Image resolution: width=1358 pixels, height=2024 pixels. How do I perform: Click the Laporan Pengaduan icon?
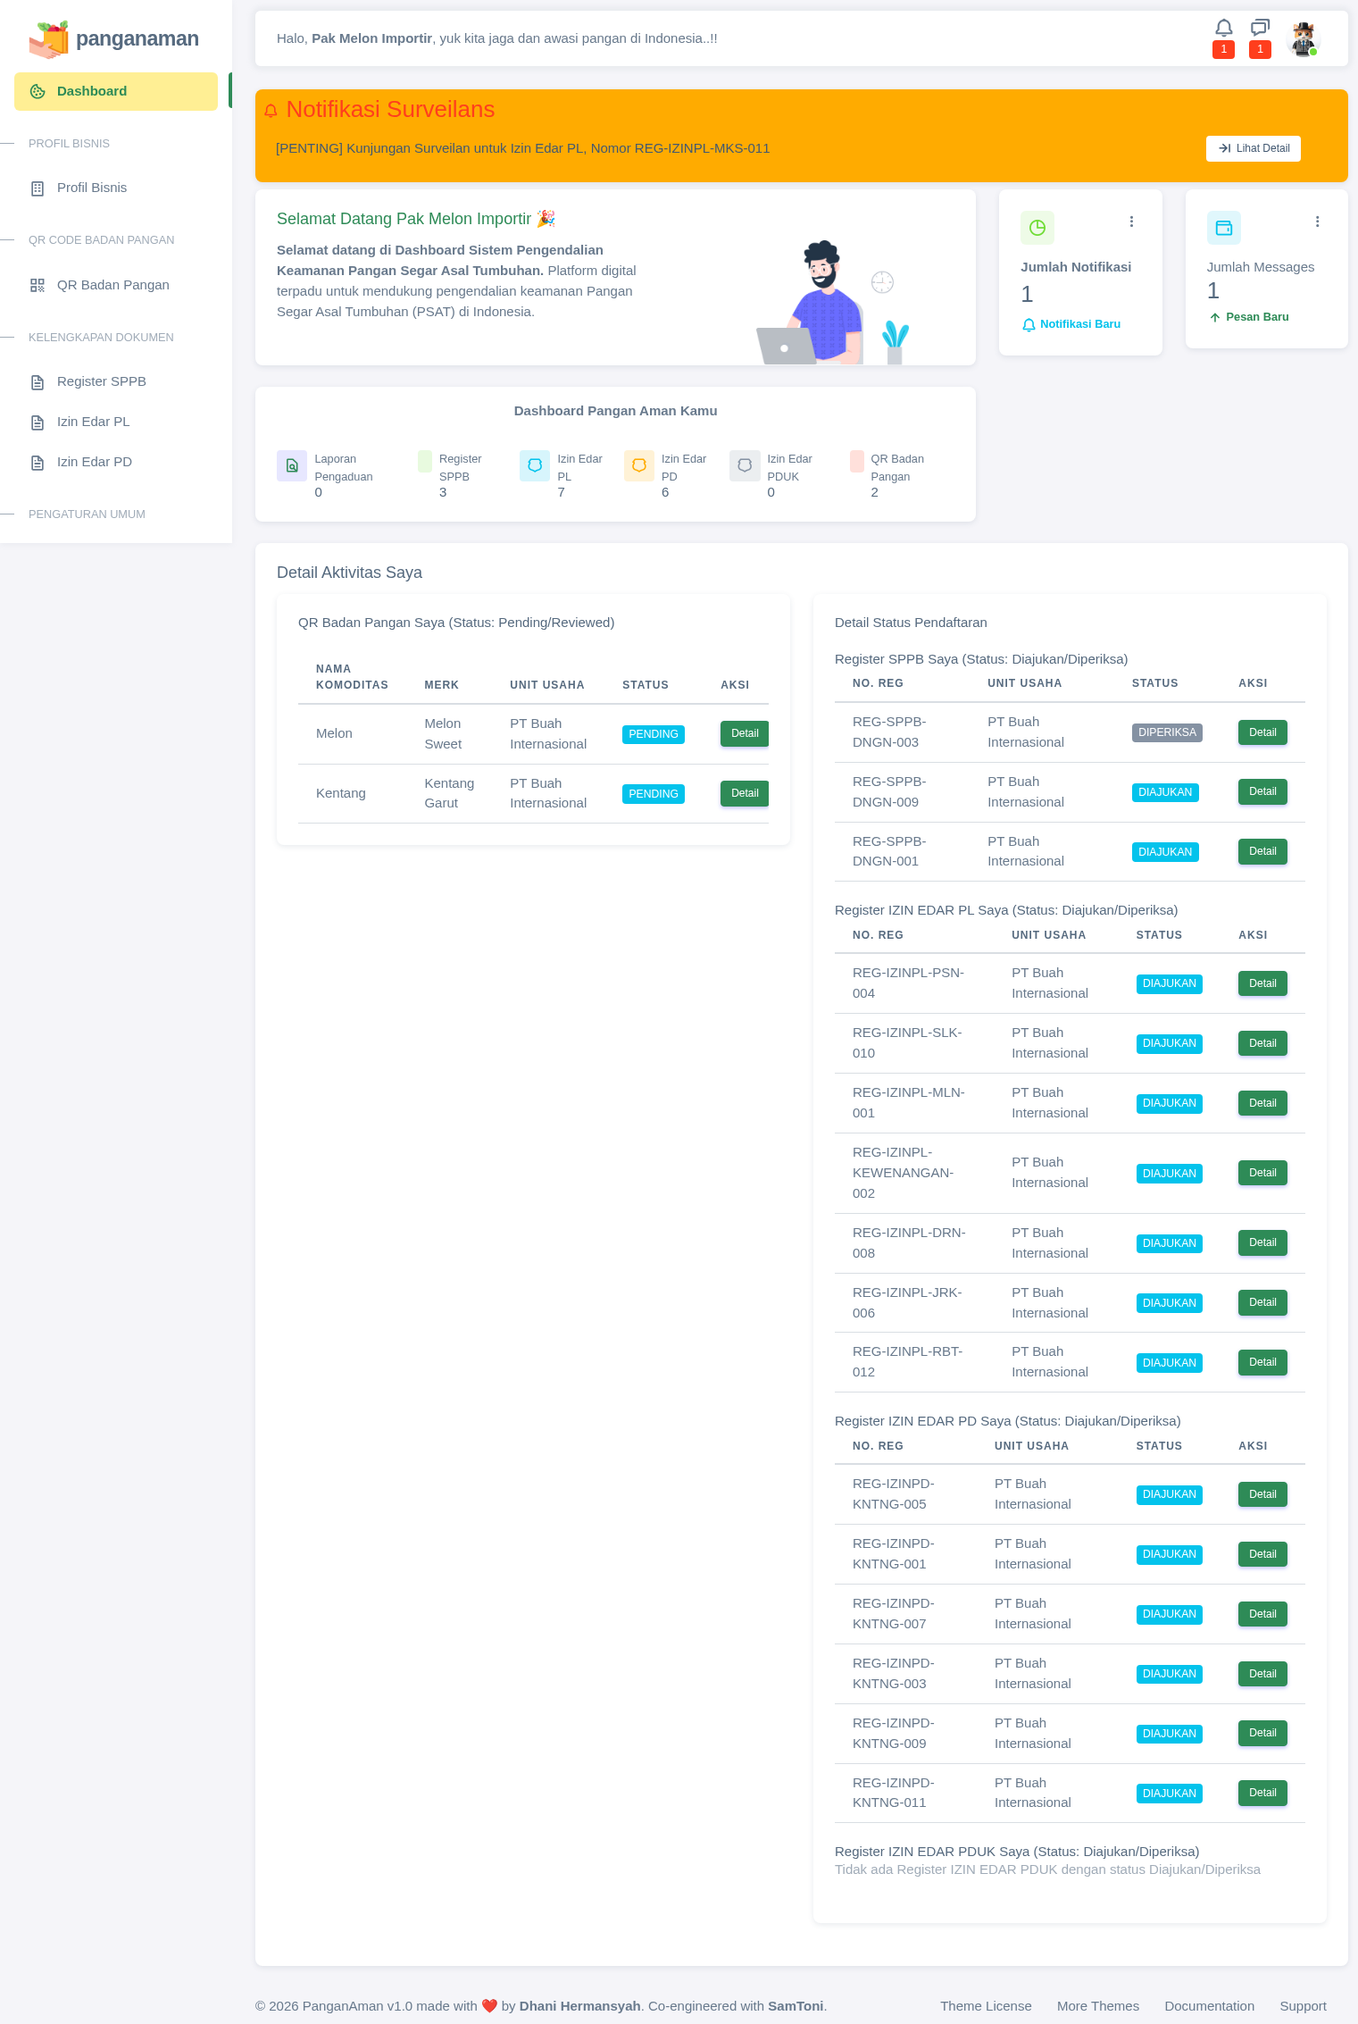292,465
